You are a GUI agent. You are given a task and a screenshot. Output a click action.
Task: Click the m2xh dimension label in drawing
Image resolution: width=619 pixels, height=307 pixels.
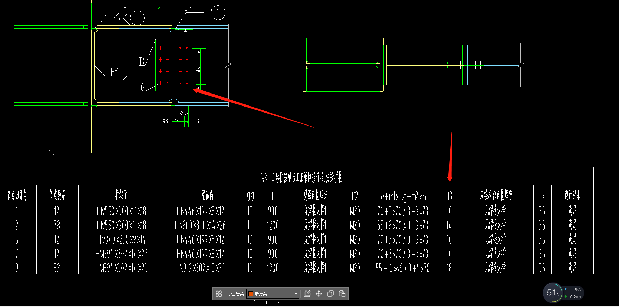click(x=183, y=114)
